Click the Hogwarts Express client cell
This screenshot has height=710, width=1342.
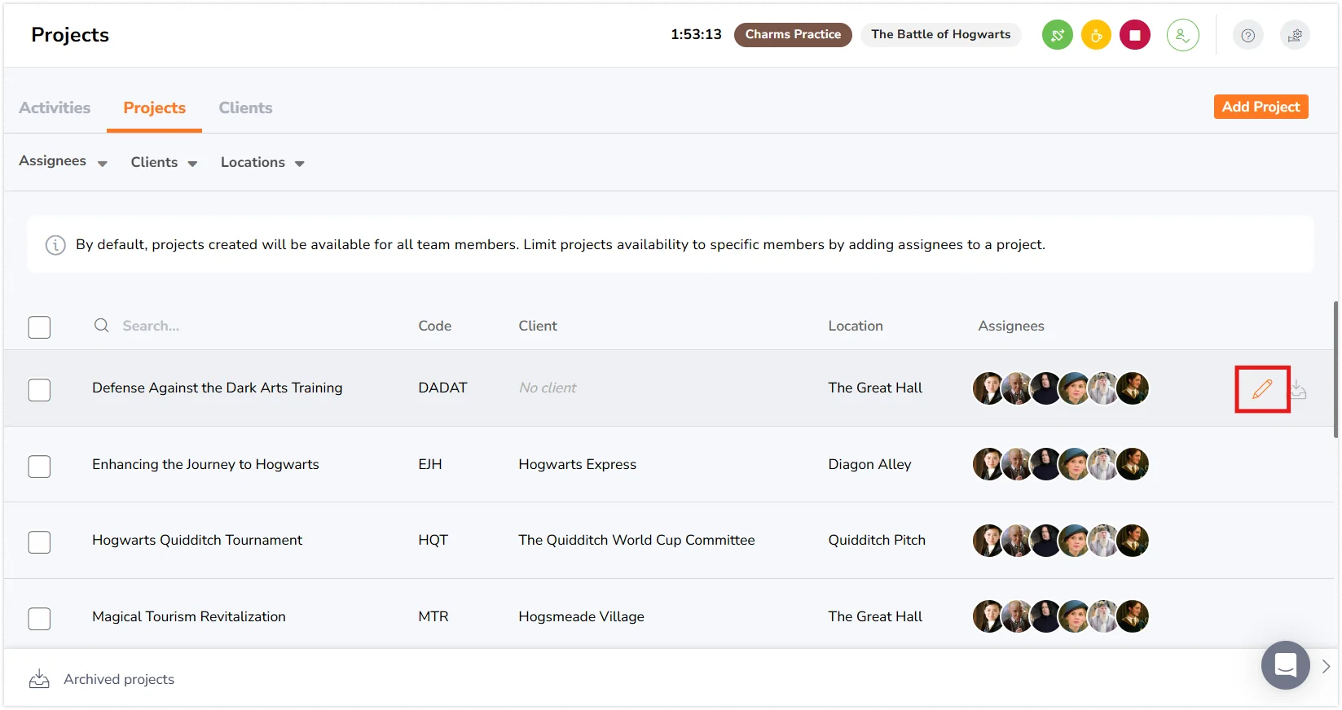(578, 464)
